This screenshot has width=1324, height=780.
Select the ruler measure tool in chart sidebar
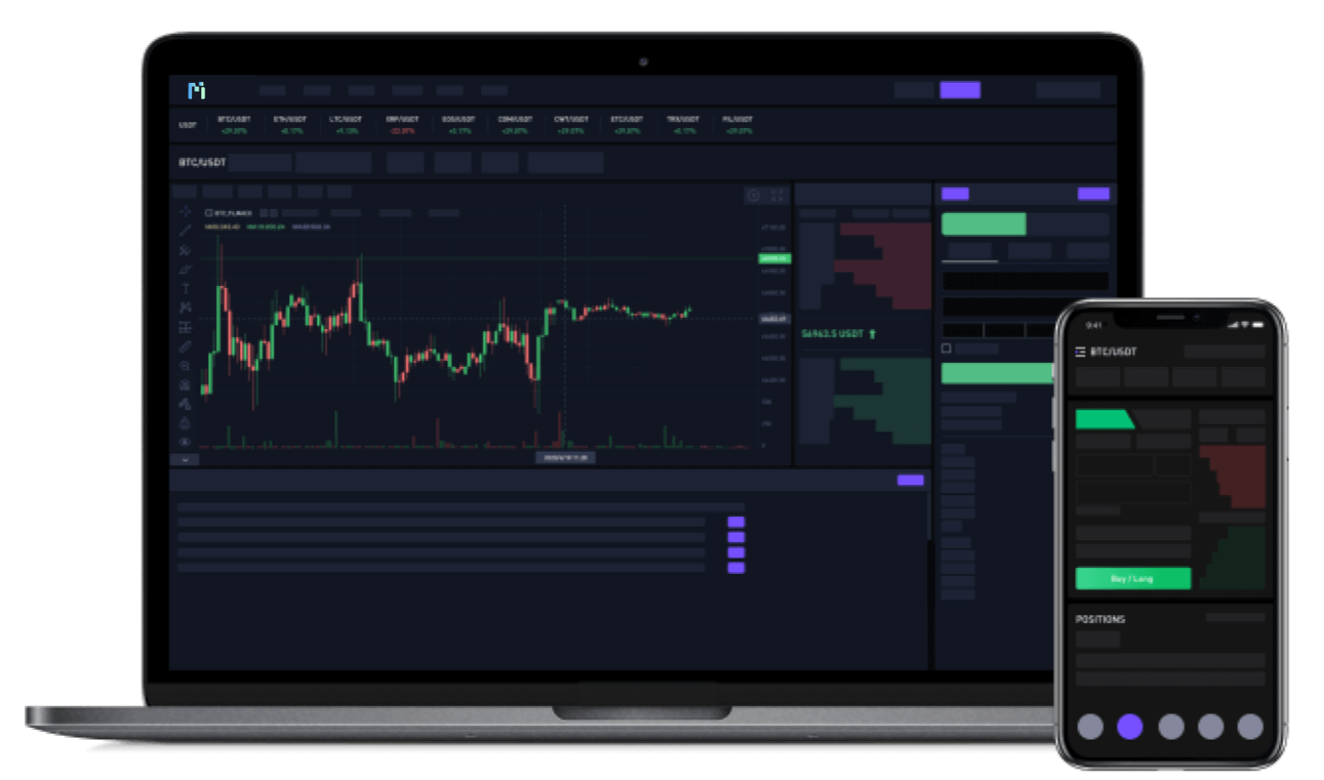(x=185, y=346)
